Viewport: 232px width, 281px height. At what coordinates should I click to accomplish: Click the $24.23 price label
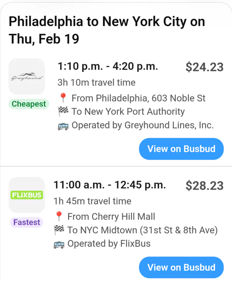(x=204, y=67)
